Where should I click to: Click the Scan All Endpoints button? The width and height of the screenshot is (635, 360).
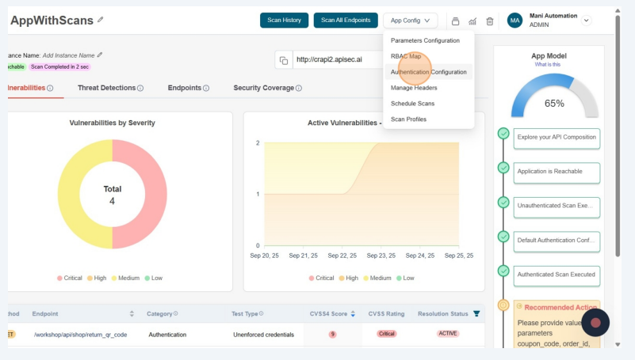pos(345,21)
